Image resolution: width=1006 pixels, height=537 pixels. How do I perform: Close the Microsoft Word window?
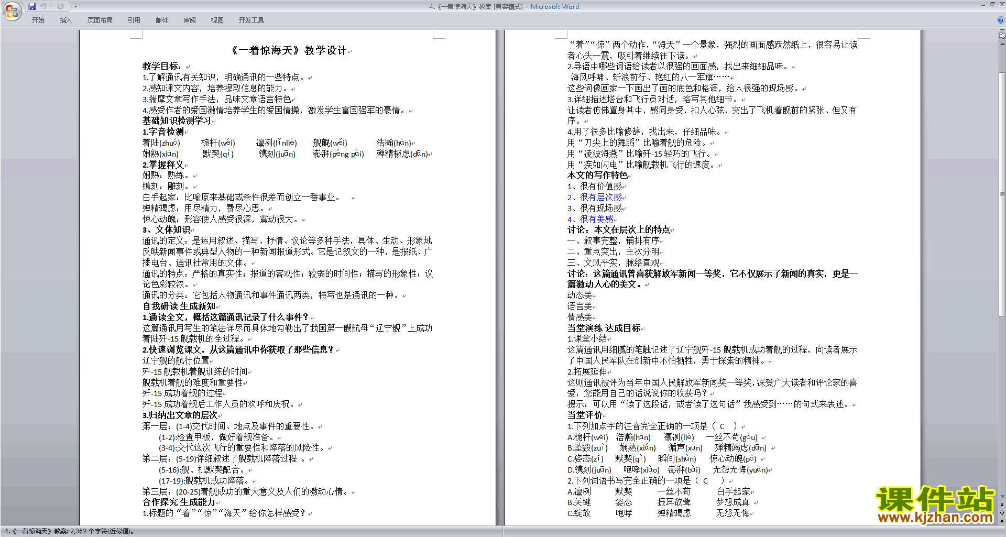1001,4
